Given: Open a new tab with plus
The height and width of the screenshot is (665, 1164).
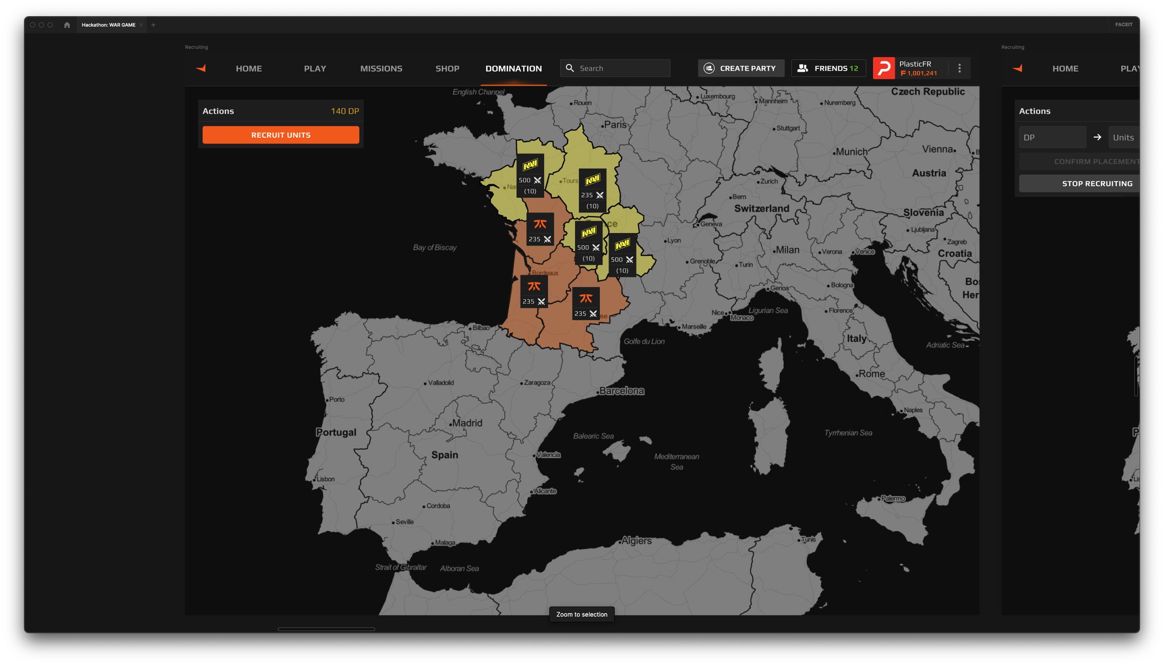Looking at the screenshot, I should click(153, 25).
